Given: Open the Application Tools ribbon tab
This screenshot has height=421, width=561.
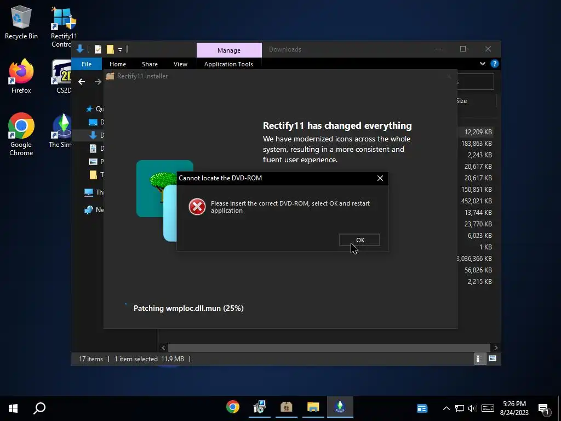Looking at the screenshot, I should click(x=228, y=64).
